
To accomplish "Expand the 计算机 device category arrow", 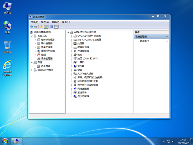I will pyautogui.click(x=72, y=63).
